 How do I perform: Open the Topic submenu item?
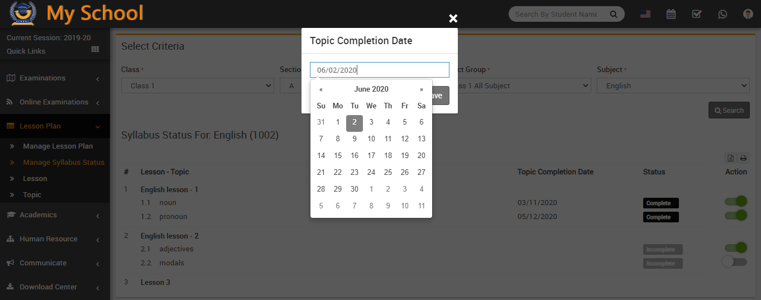coord(32,195)
